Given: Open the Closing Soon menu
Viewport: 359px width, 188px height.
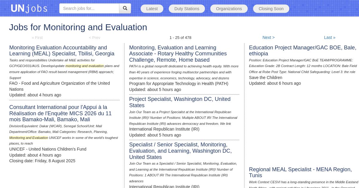Looking at the screenshot, I should pyautogui.click(x=271, y=9).
